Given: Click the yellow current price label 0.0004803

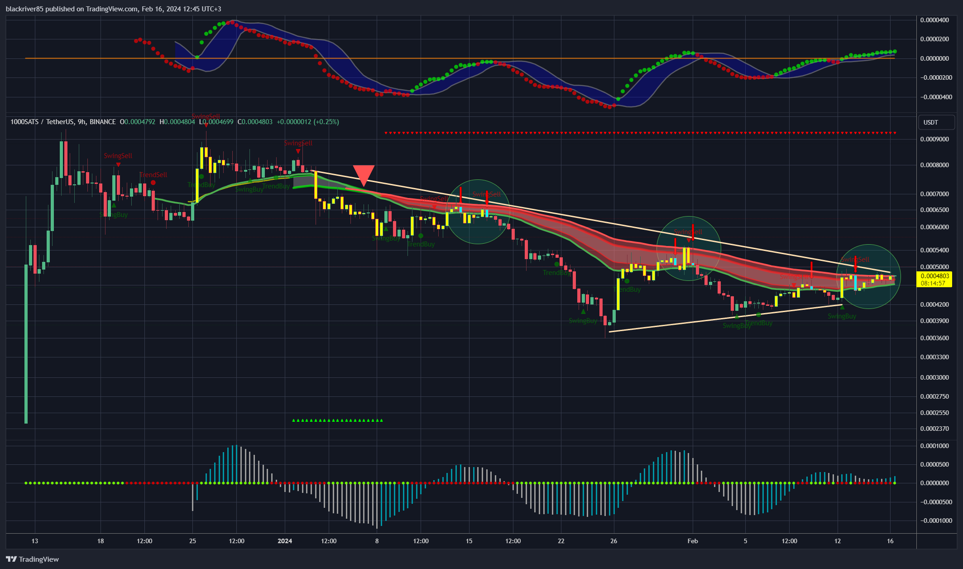Looking at the screenshot, I should 934,276.
